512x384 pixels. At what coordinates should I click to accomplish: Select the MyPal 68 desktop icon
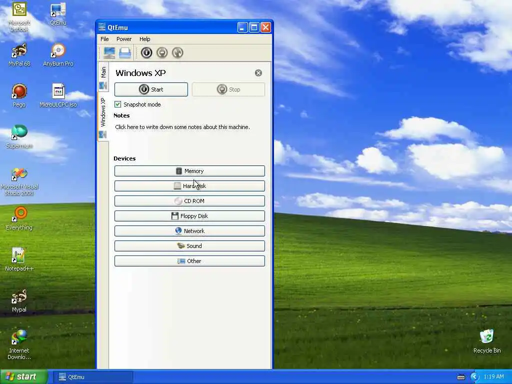19,55
